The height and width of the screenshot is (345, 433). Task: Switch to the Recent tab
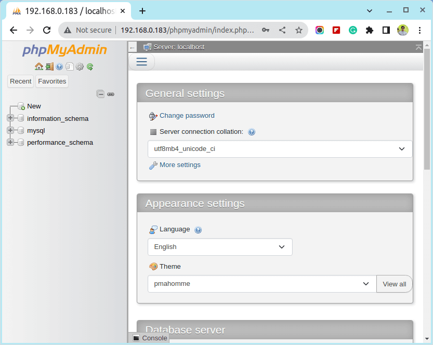(x=20, y=81)
